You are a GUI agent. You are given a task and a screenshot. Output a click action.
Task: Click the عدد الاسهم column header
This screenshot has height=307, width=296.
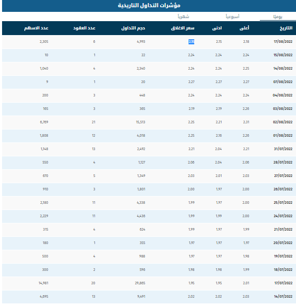click(x=36, y=28)
